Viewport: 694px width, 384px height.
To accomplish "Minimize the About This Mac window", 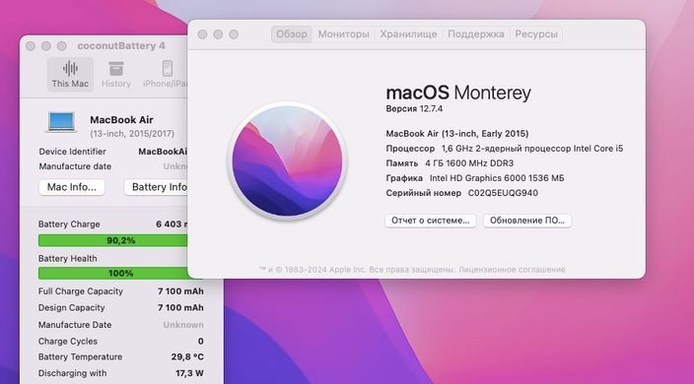I will click(x=218, y=34).
